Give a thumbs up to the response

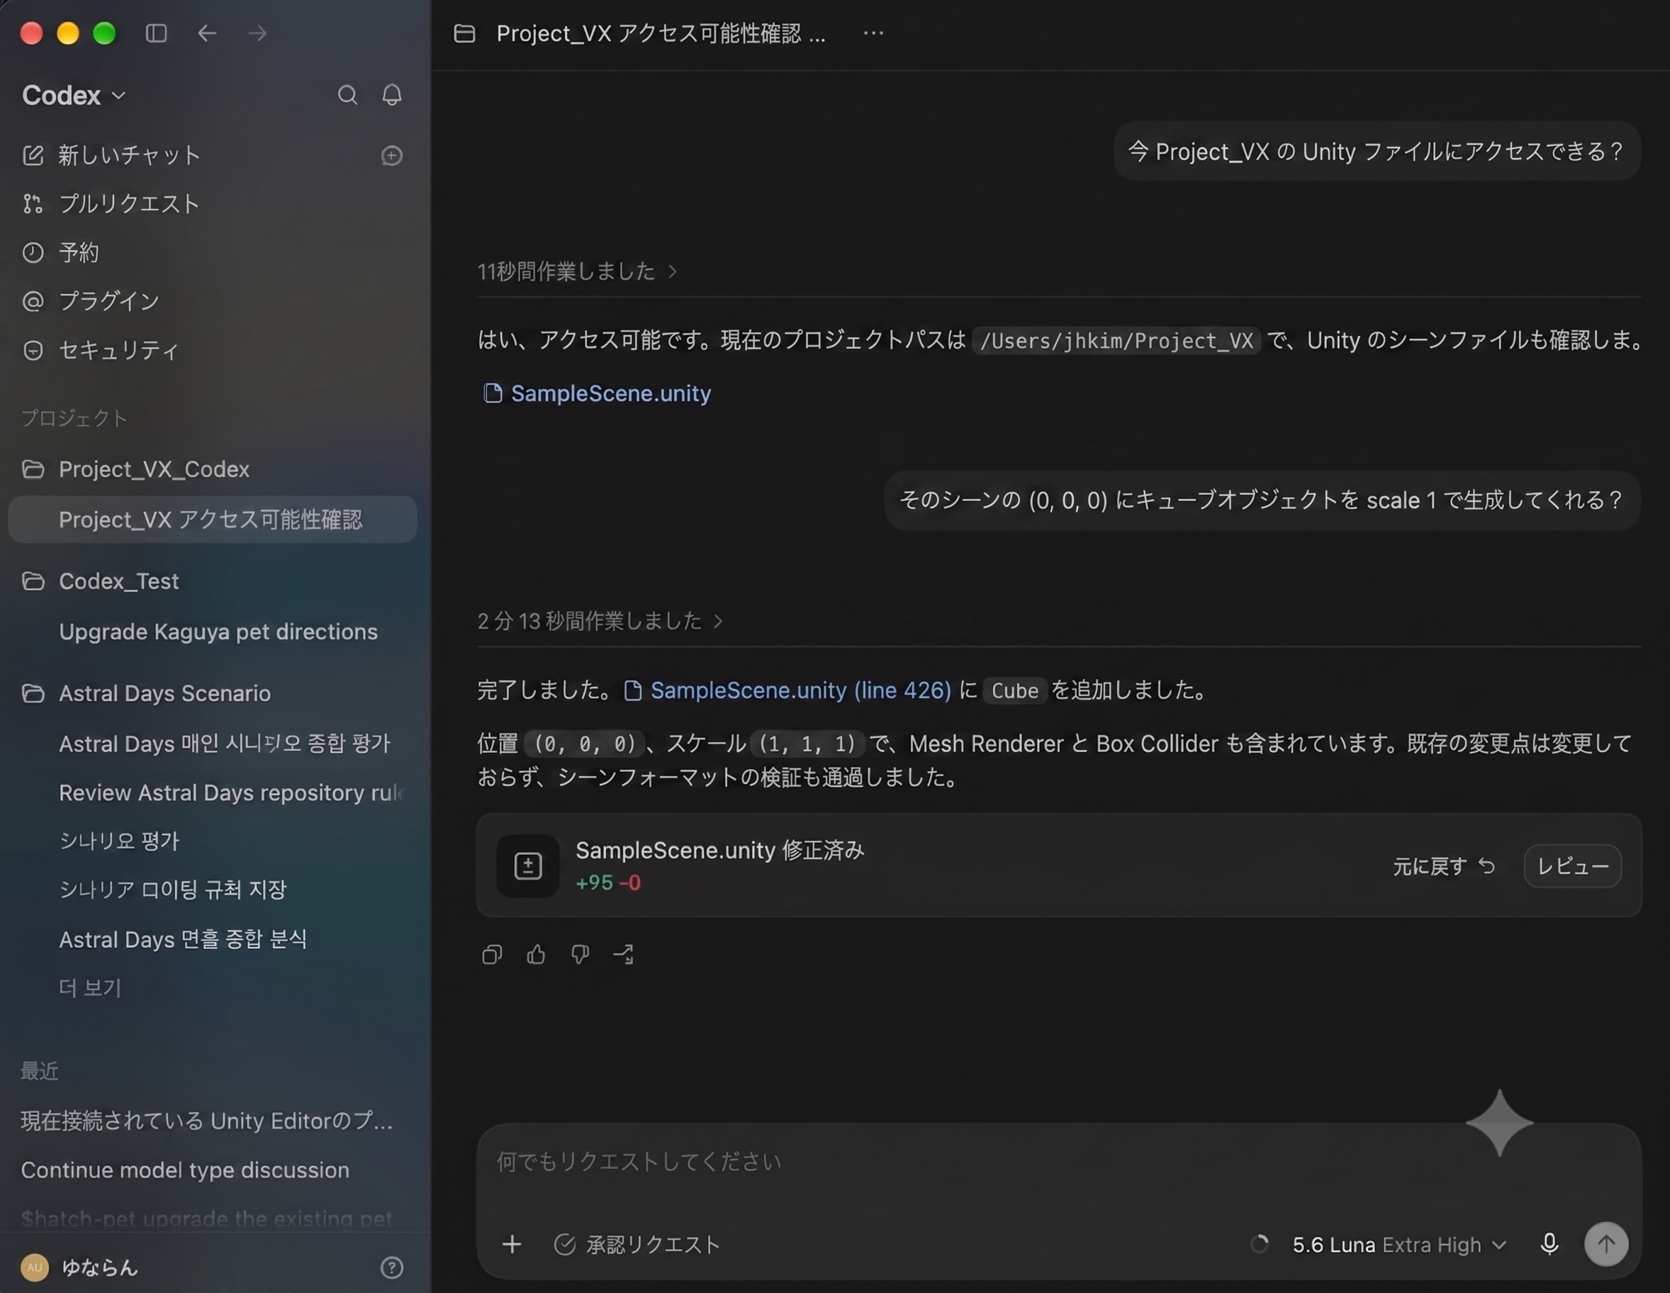click(x=536, y=954)
